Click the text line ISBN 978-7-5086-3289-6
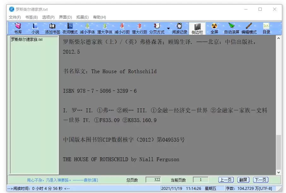The image size is (286, 193). (100, 91)
